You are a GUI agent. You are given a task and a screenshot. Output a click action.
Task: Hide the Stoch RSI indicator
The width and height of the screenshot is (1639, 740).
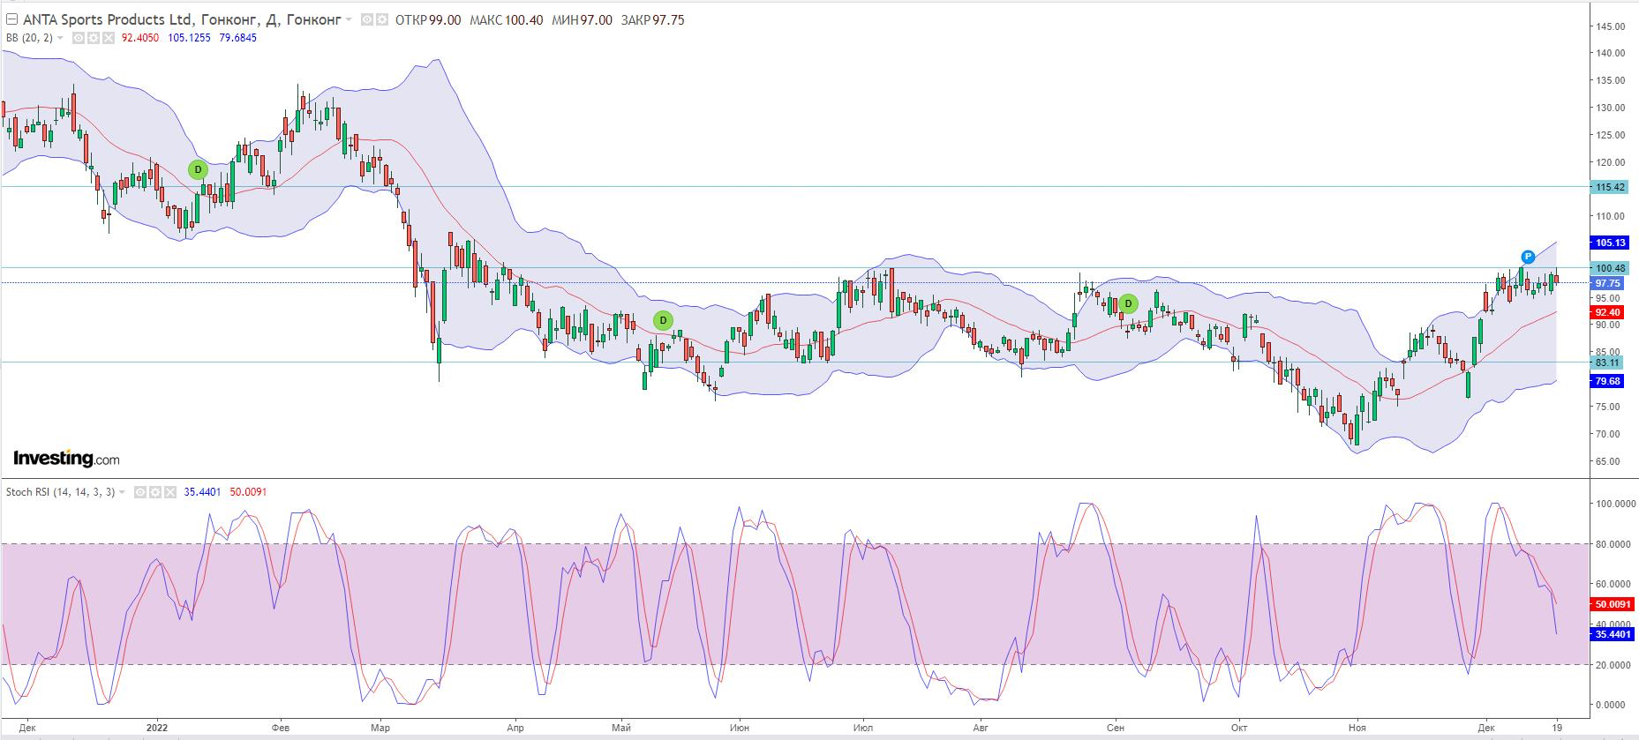(x=139, y=492)
